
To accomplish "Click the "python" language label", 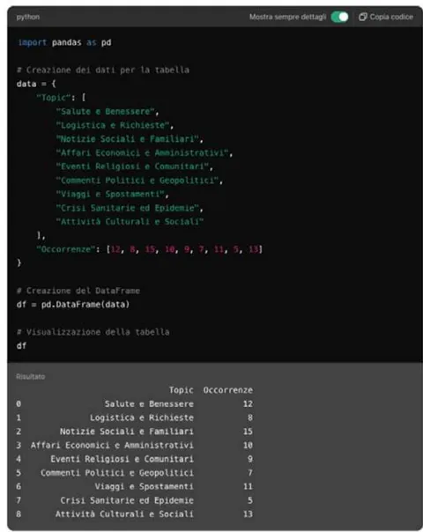I will [x=28, y=17].
